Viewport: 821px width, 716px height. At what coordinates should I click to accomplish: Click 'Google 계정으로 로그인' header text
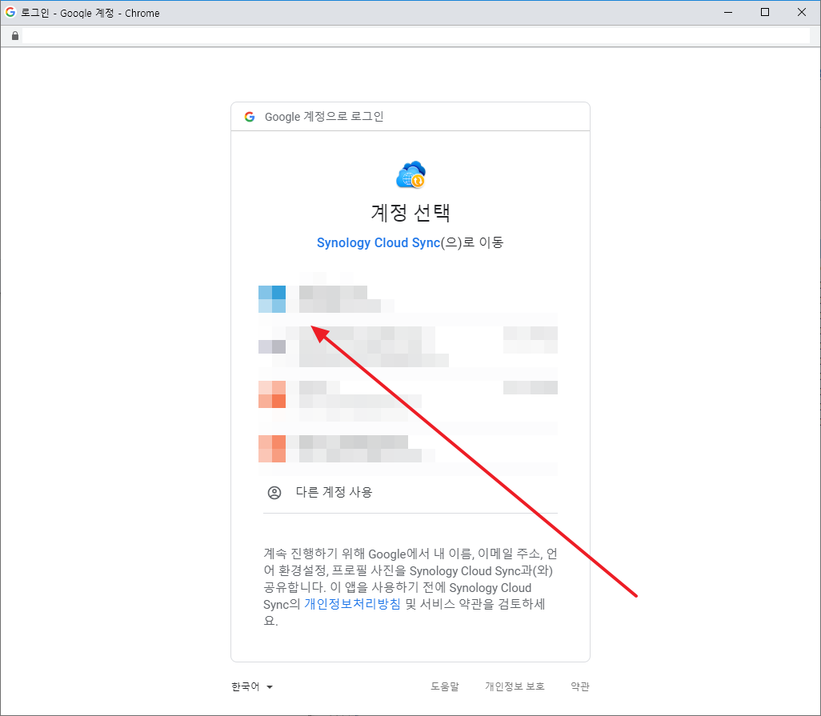click(x=324, y=117)
